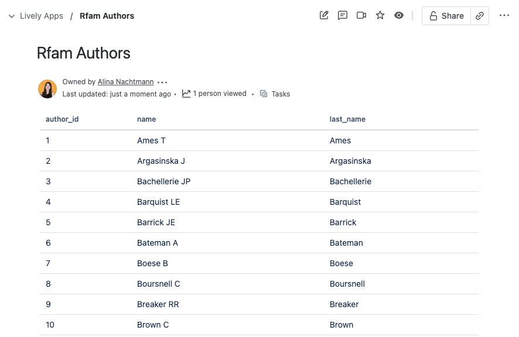This screenshot has height=337, width=519.
Task: Navigate to Lively Apps in the breadcrumb
Action: coord(40,16)
